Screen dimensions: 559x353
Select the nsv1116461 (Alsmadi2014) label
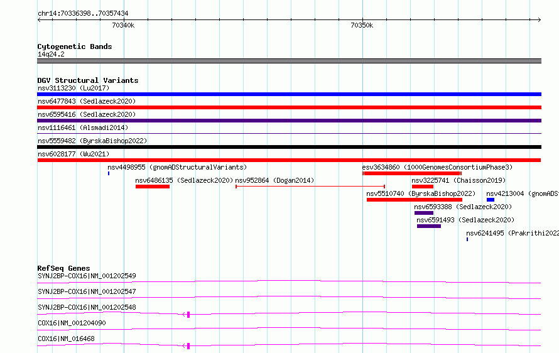(x=83, y=128)
